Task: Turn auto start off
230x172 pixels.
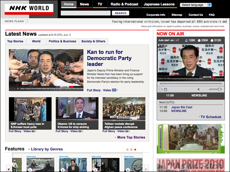Action: [x=177, y=40]
